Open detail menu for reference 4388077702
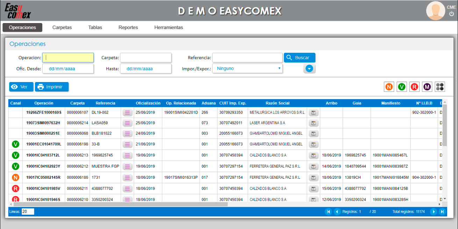This screenshot has width=458, height=229. pyautogui.click(x=127, y=189)
